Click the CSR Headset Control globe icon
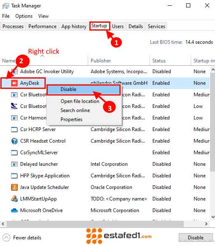The height and width of the screenshot is (246, 215). [14, 141]
